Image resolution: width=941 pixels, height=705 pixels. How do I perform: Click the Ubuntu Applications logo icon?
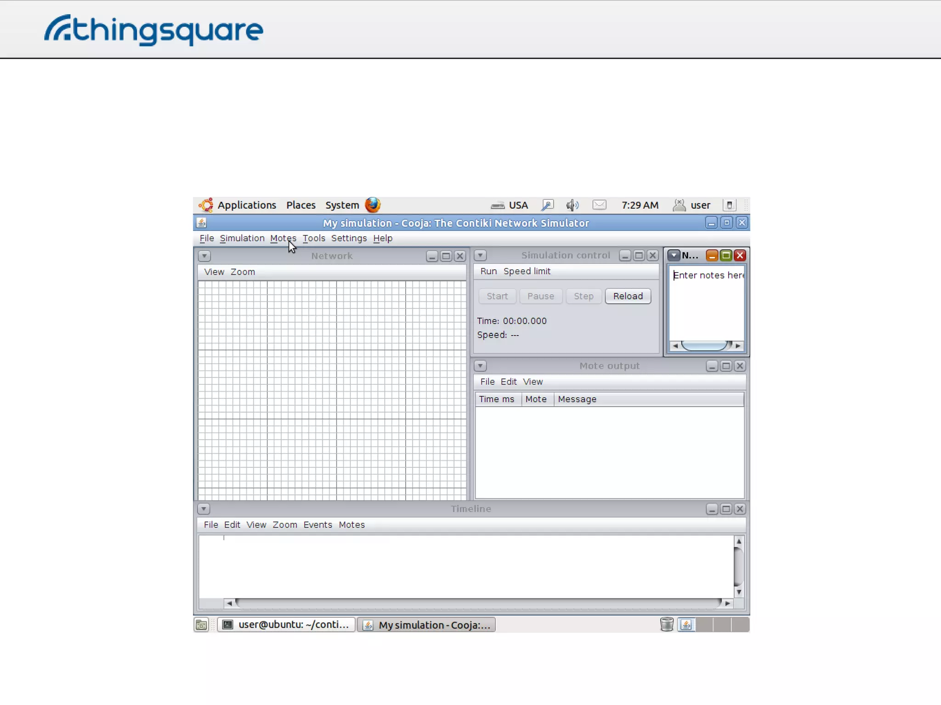(x=206, y=205)
